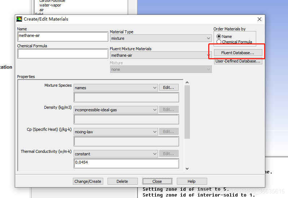Open Fluent Mixture Materials dropdown
Image resolution: width=288 pixels, height=198 pixels.
point(161,55)
